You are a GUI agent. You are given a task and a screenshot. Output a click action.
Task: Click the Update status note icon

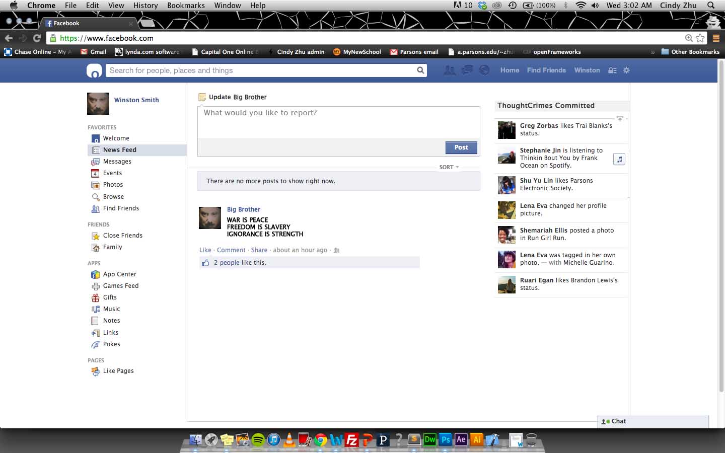coord(202,97)
